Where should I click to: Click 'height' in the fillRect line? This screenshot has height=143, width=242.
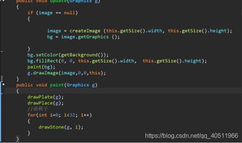193,61
